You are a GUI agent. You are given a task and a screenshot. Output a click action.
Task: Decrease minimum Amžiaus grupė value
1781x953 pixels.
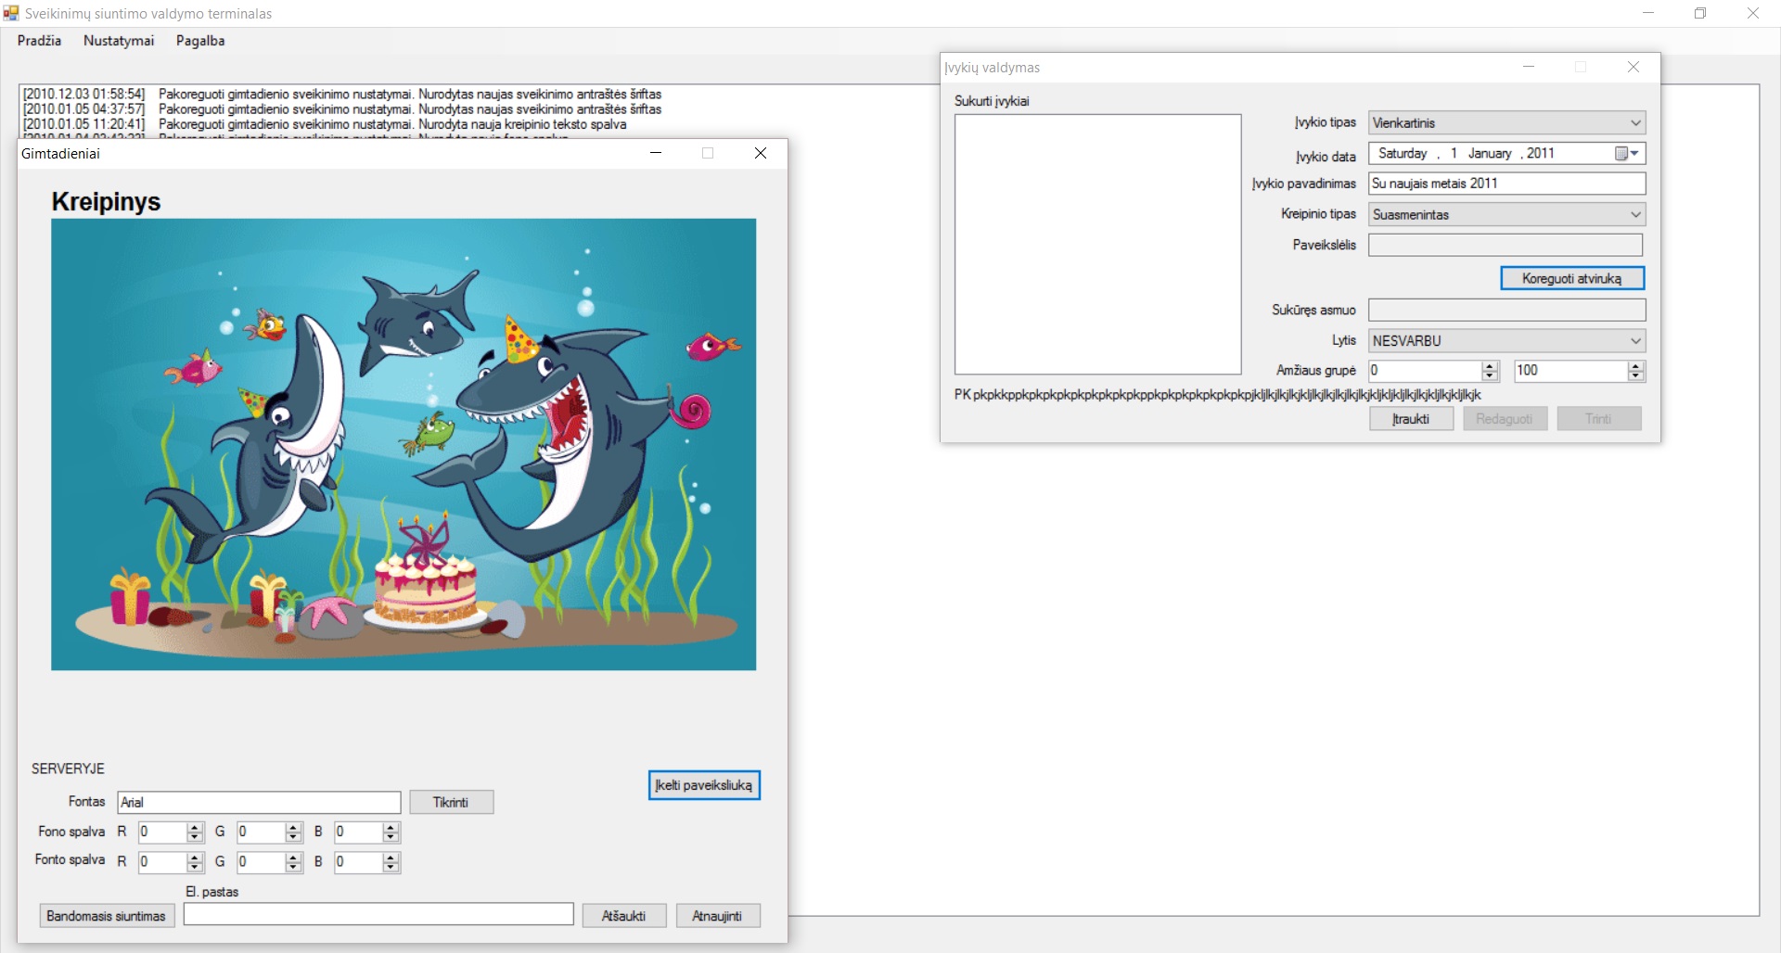click(1490, 375)
